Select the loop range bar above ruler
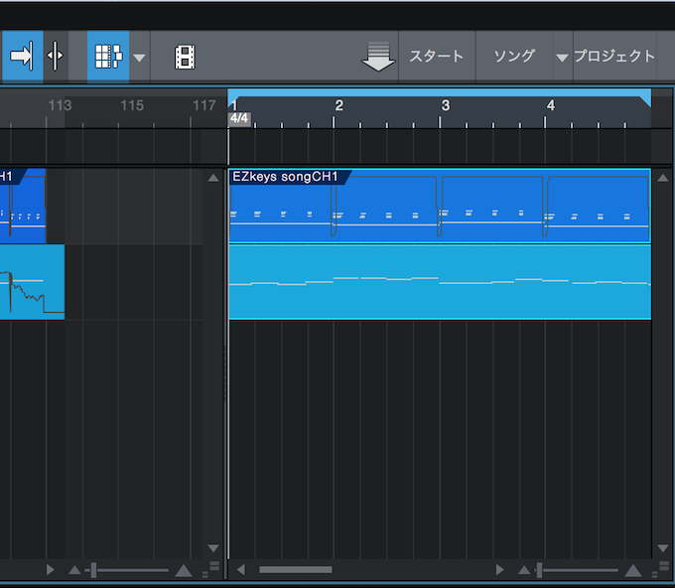The height and width of the screenshot is (588, 675). (x=439, y=93)
